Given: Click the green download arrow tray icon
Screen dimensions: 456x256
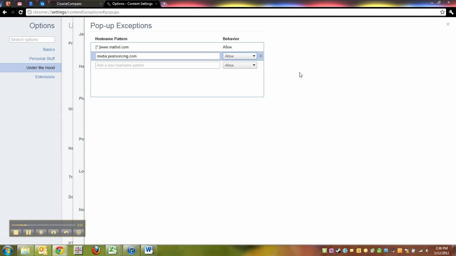Looking at the screenshot, I should 325,251.
